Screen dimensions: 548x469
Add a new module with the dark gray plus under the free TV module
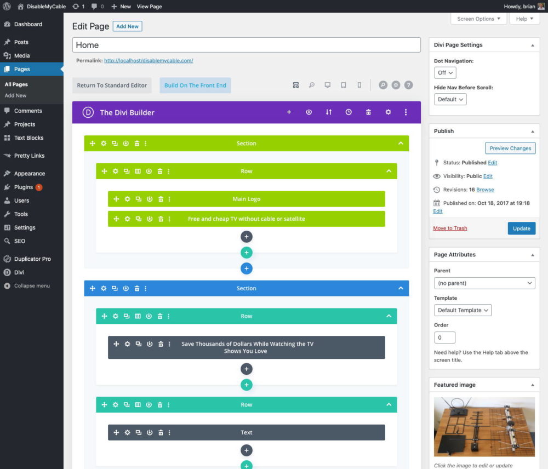coord(247,237)
